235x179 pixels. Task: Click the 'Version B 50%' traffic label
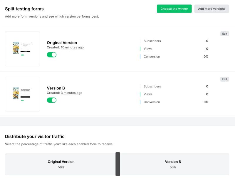173,164
